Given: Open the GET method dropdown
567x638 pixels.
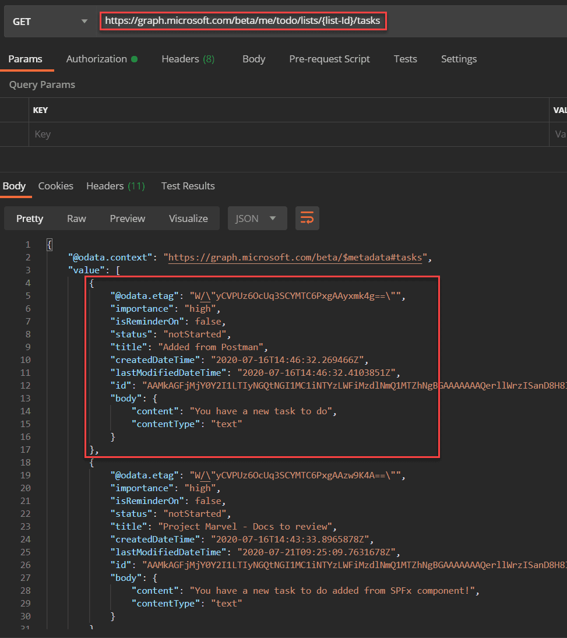Looking at the screenshot, I should [50, 22].
